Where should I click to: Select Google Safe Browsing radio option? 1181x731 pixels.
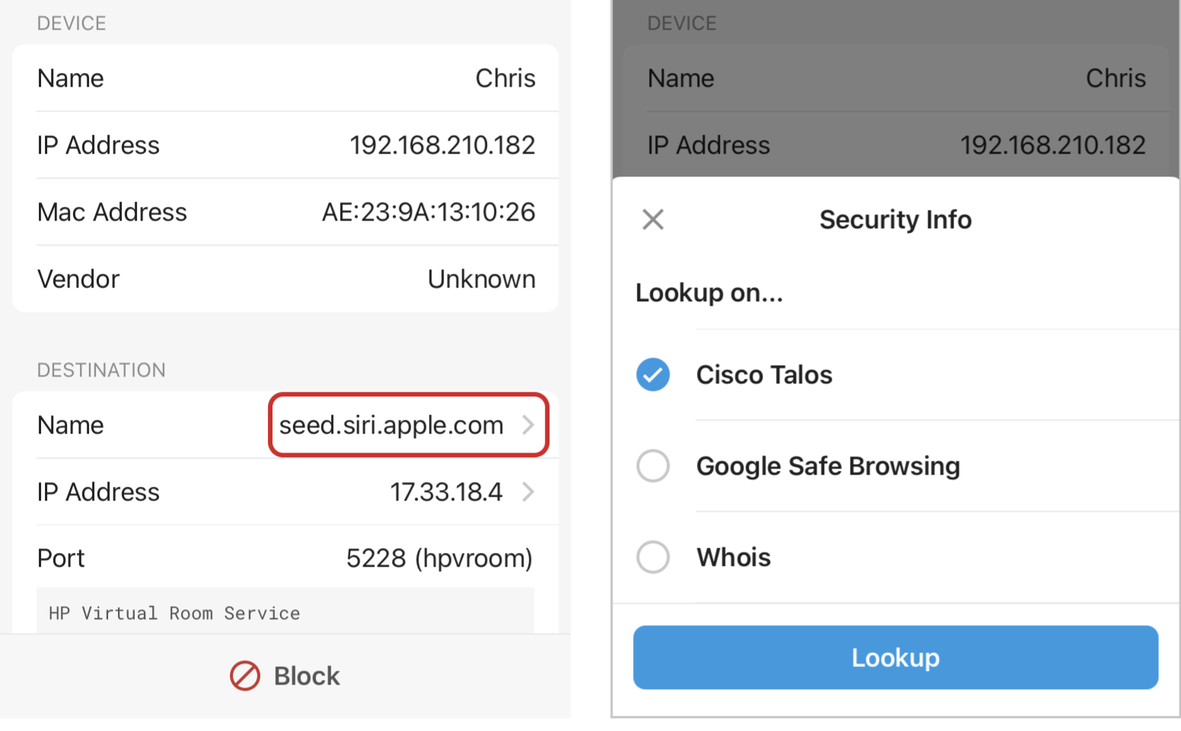tap(653, 466)
